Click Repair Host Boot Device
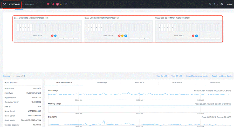This screenshot has width=234, height=127. point(222,76)
